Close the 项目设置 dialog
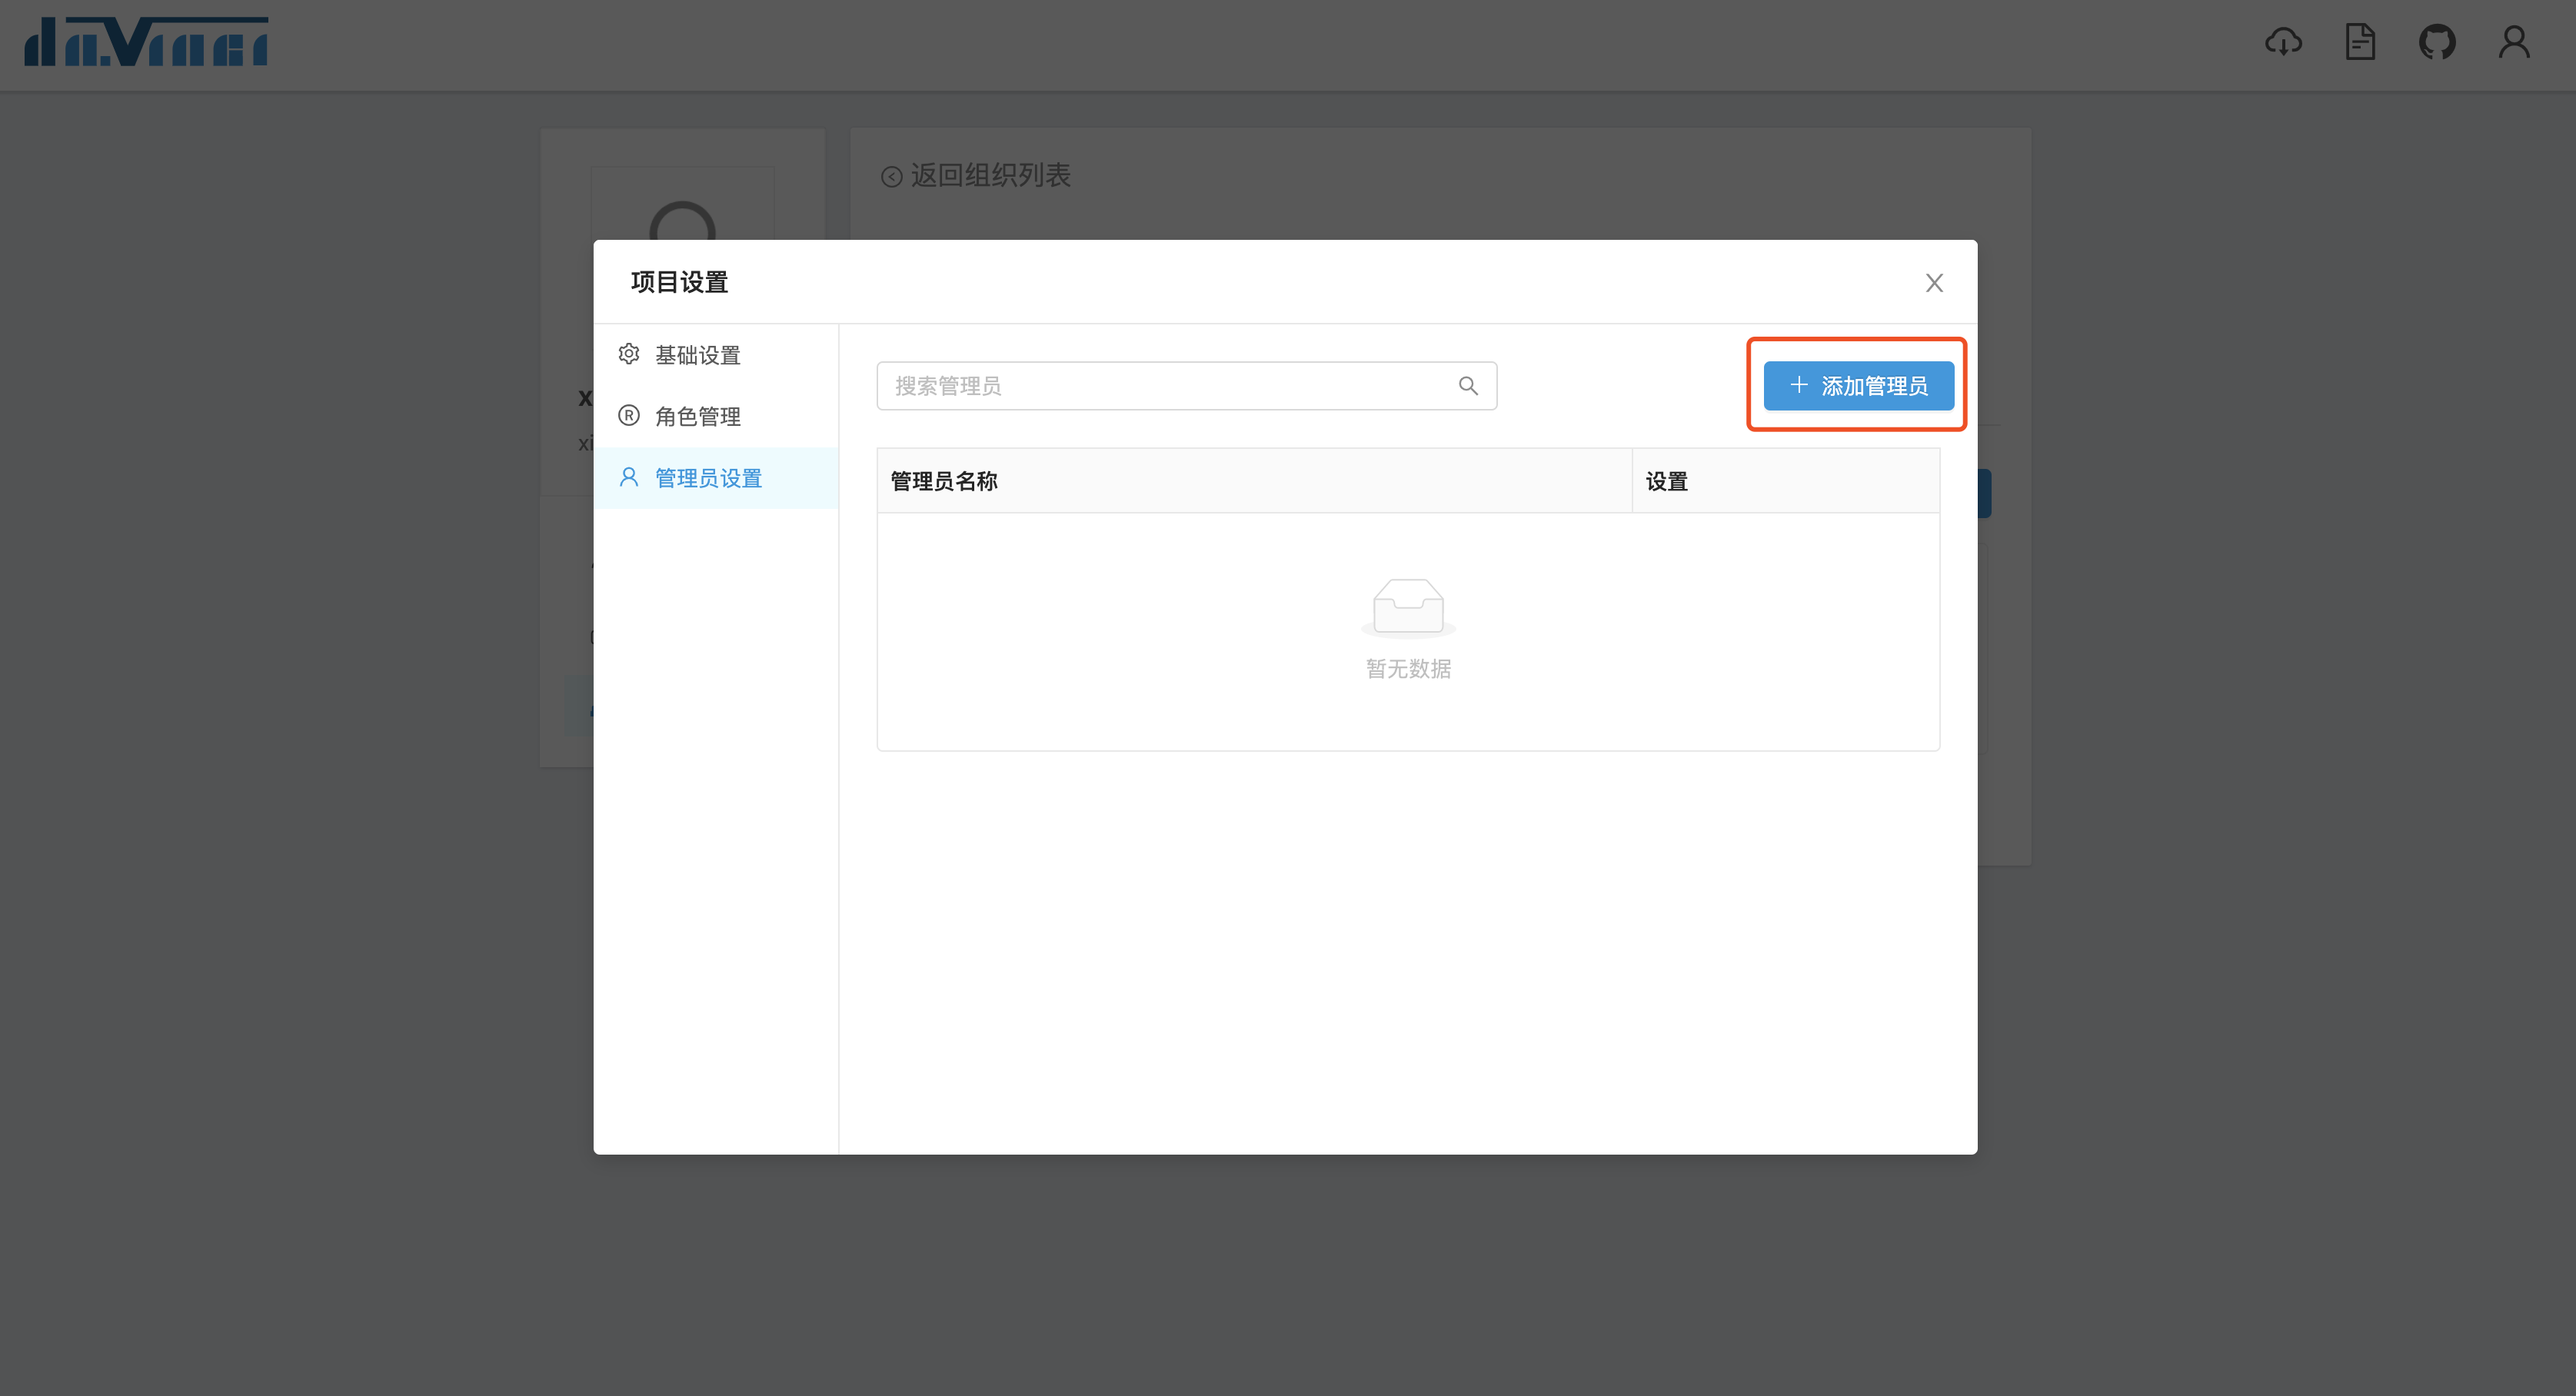 pos(1934,283)
